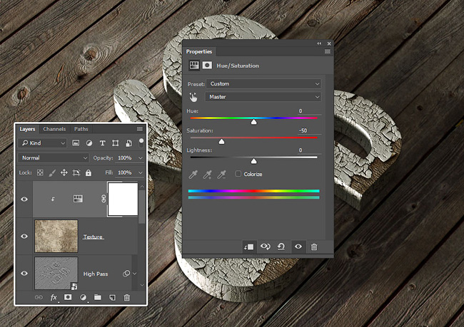
Task: Select the subtract-from-sample eyedropper
Action: (x=221, y=175)
